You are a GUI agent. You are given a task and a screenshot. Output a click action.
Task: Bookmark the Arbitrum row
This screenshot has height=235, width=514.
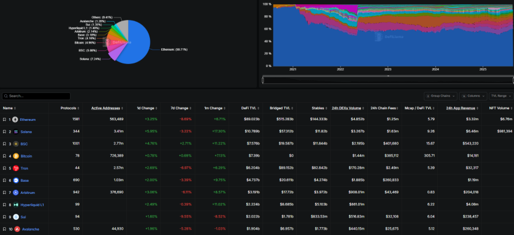click(x=4, y=193)
